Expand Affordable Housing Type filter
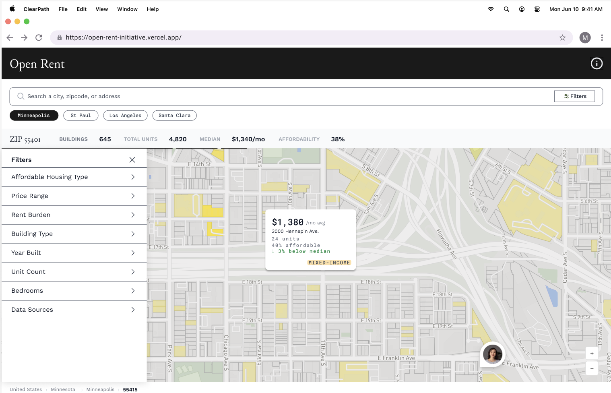The image size is (611, 393). point(74,177)
